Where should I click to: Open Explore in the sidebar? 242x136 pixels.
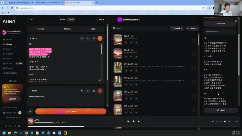[8, 68]
